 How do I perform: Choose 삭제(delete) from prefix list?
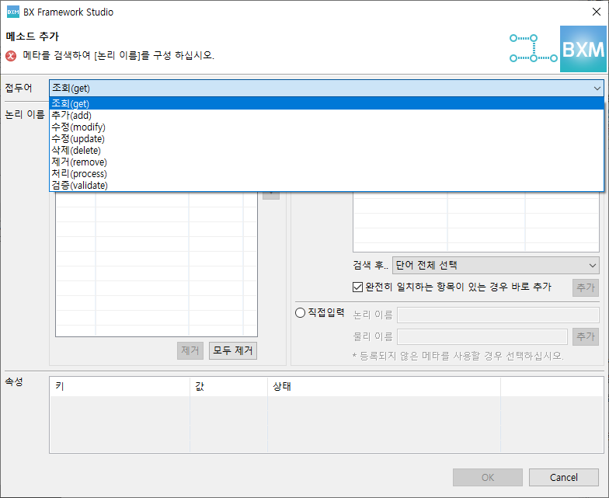coord(326,151)
